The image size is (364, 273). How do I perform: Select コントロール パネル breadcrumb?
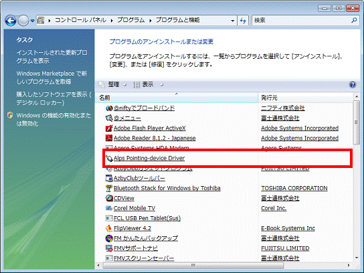coord(80,20)
